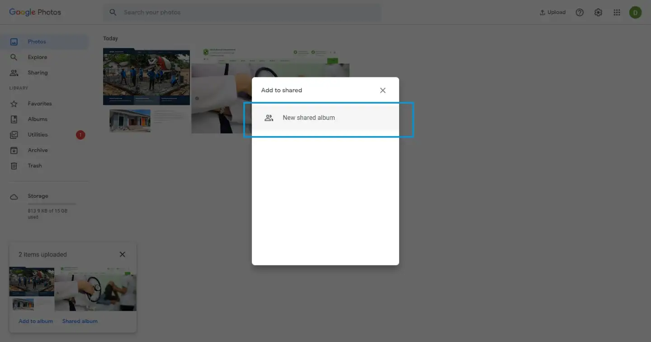Open Utilities with notification badge

pos(38,135)
